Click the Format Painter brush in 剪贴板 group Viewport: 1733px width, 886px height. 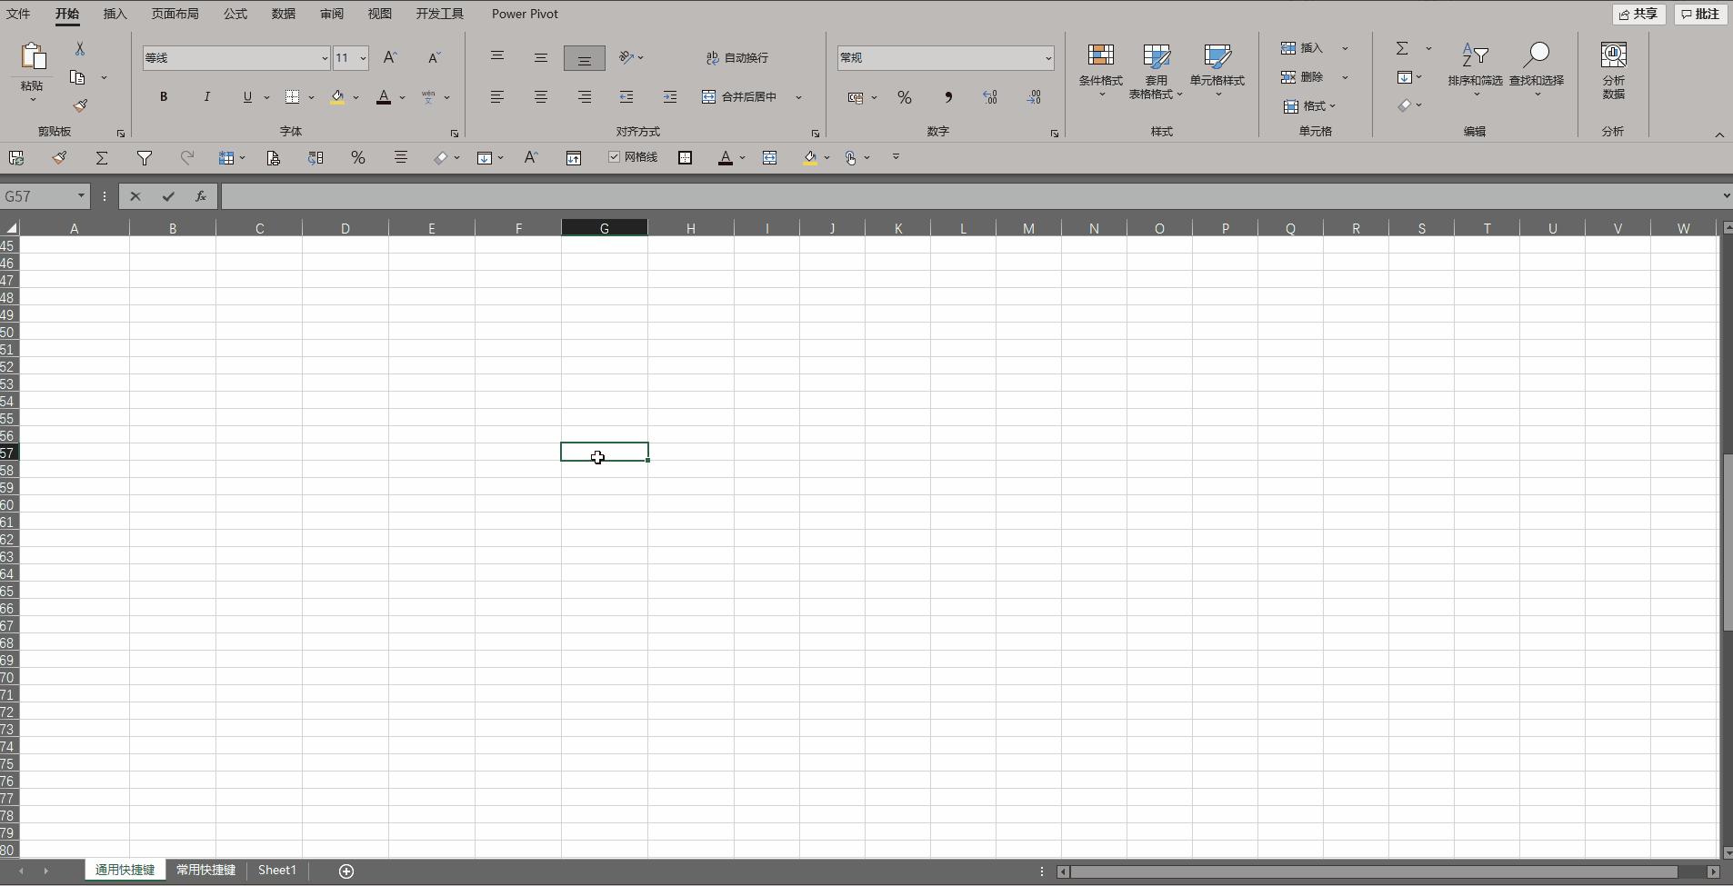(80, 105)
